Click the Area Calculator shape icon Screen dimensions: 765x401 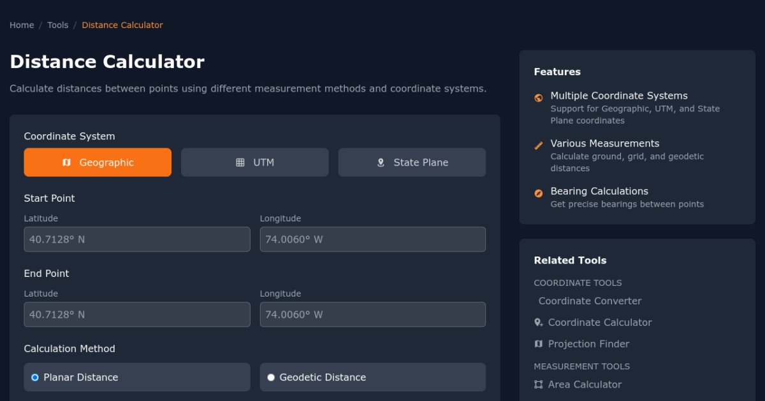(539, 384)
